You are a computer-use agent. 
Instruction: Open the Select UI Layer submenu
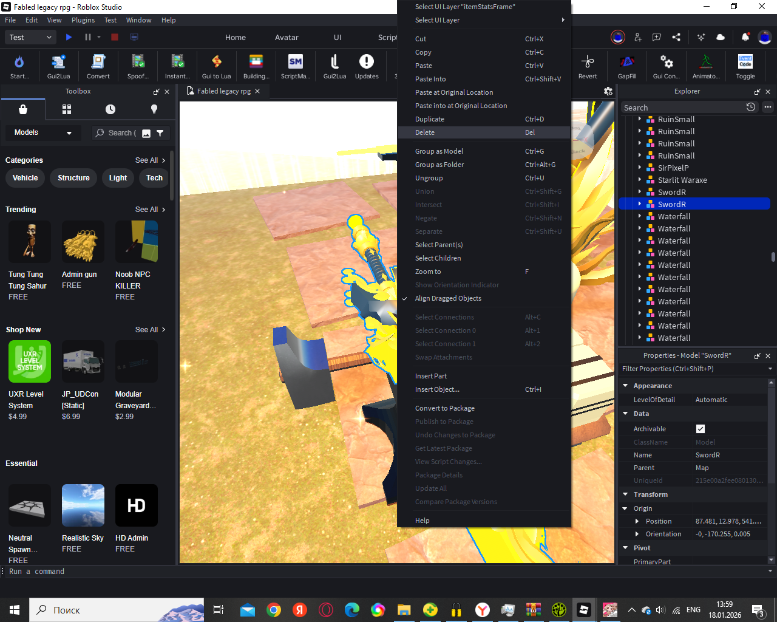484,20
